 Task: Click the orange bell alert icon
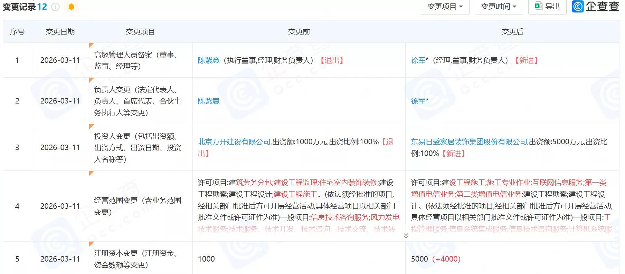coord(72,7)
